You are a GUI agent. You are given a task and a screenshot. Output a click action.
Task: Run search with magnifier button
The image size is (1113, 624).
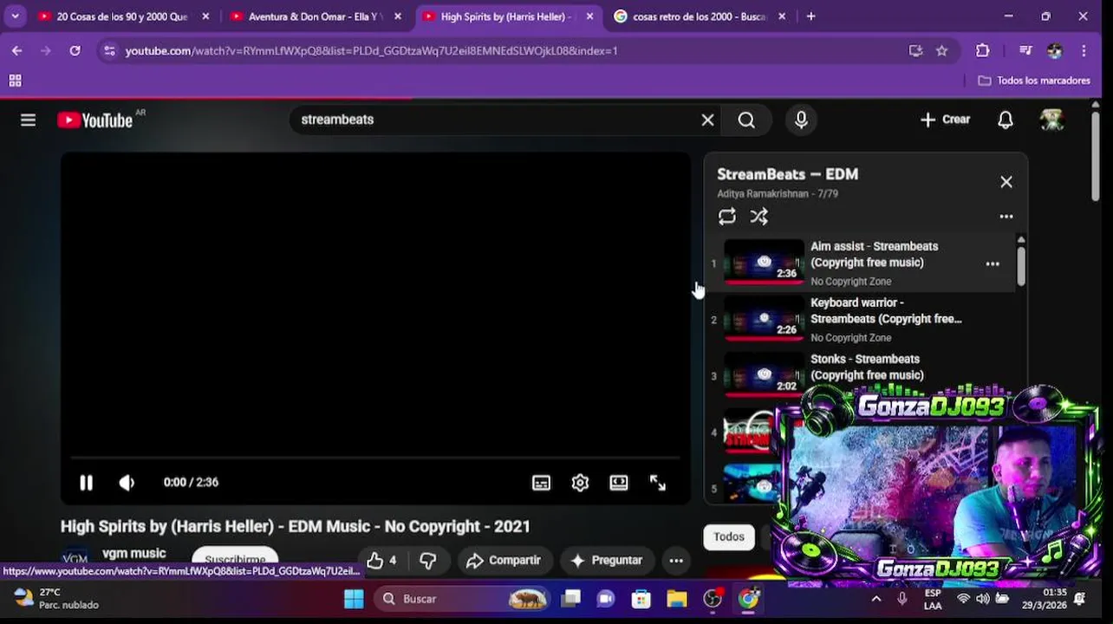pyautogui.click(x=746, y=120)
